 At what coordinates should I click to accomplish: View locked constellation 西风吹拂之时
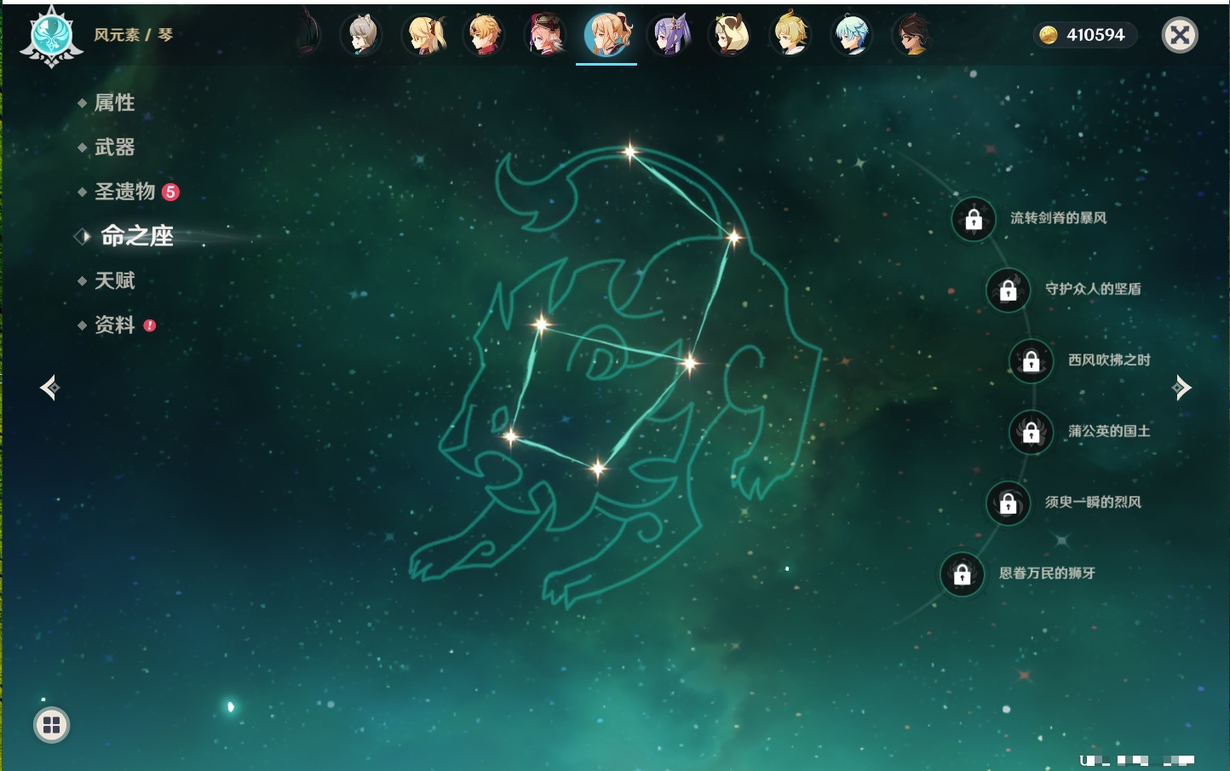click(x=1031, y=361)
